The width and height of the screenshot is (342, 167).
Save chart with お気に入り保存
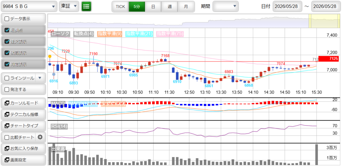[24, 149]
